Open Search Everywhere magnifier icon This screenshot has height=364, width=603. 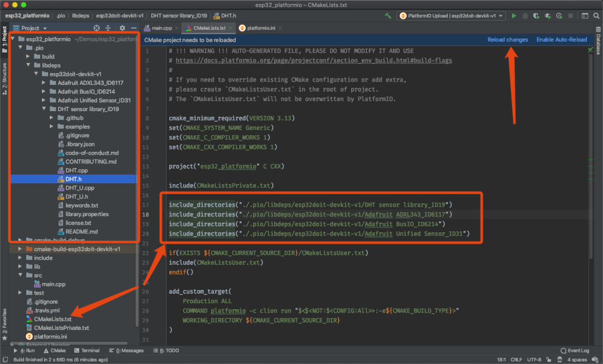click(x=596, y=16)
